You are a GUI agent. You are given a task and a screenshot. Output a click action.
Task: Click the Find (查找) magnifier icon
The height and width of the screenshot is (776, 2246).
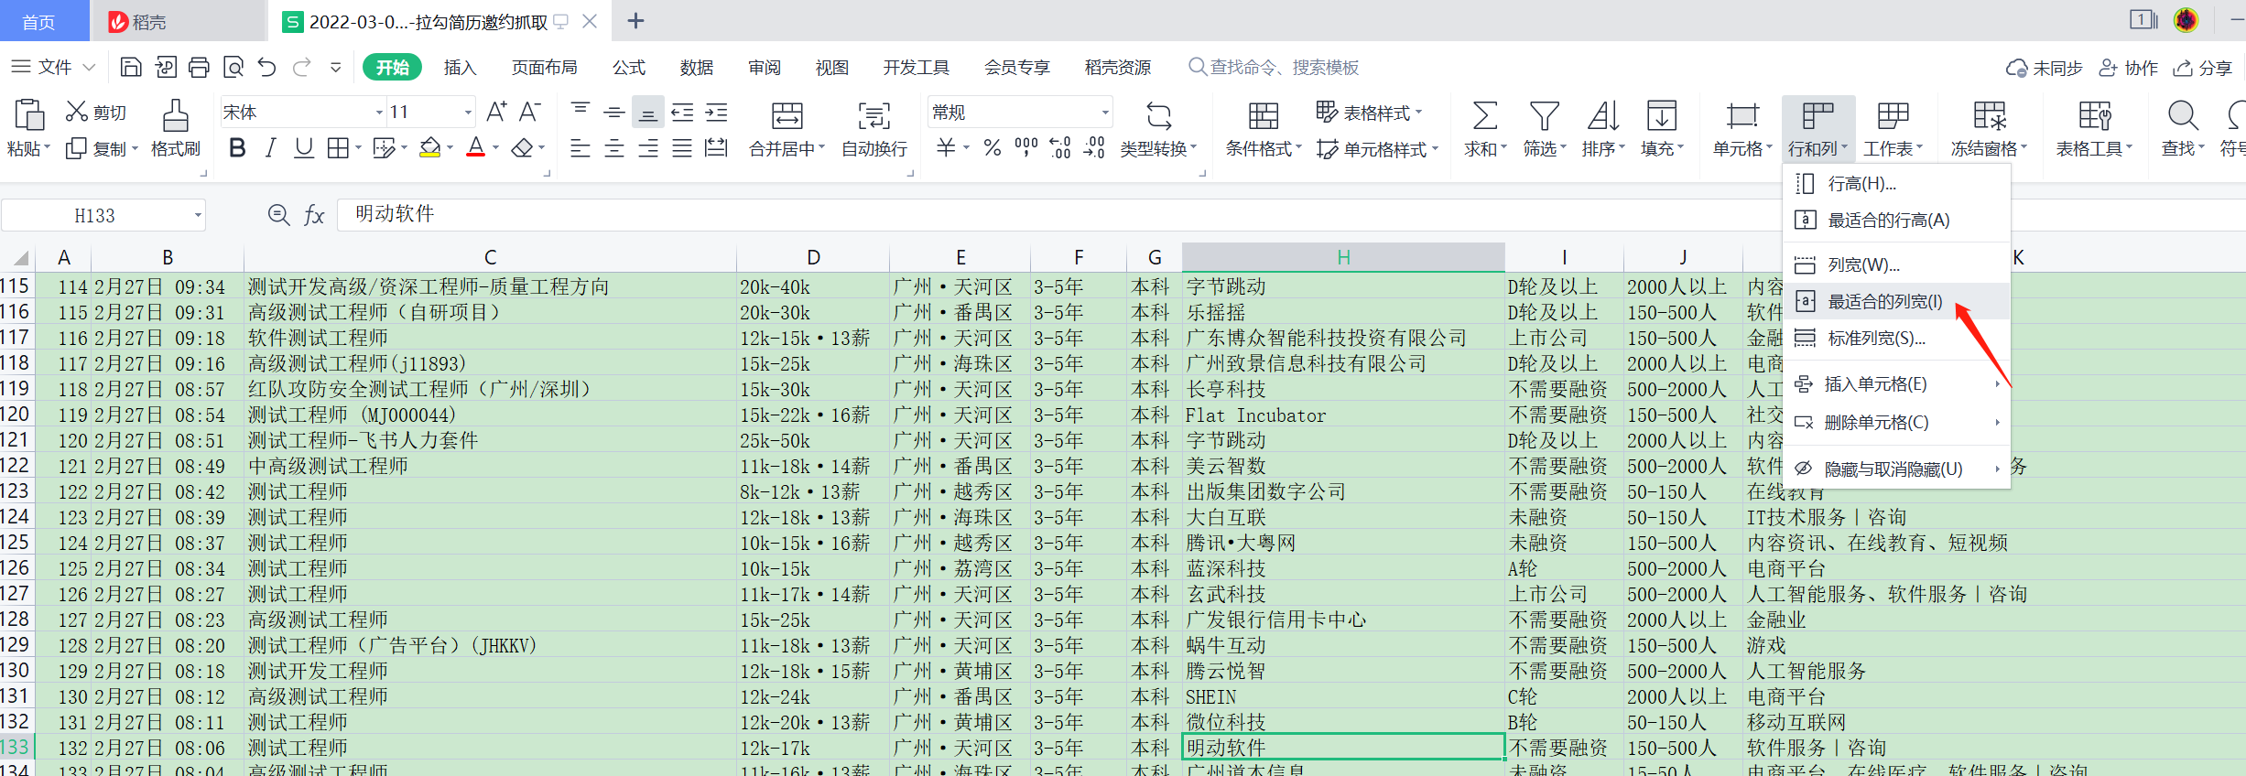click(2183, 115)
